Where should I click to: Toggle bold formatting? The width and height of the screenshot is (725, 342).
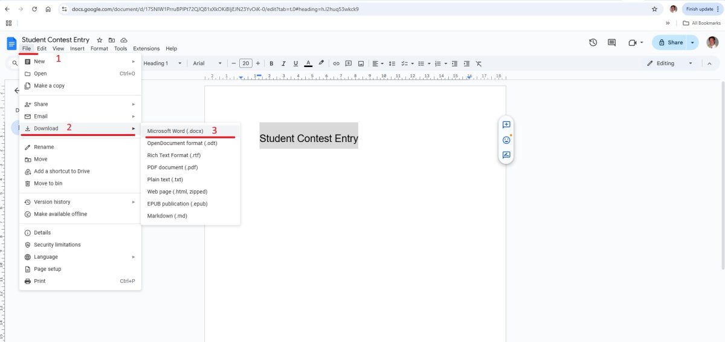(x=271, y=63)
